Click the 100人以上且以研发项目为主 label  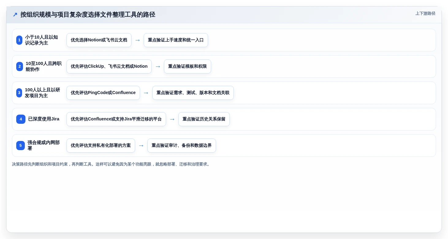click(43, 93)
